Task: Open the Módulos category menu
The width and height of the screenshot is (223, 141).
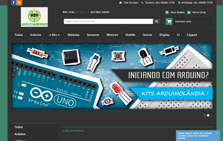Action: point(74,35)
